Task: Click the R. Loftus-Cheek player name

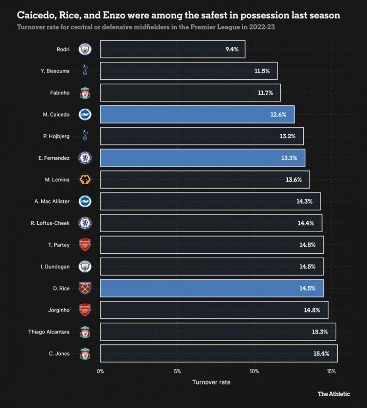Action: click(x=50, y=223)
